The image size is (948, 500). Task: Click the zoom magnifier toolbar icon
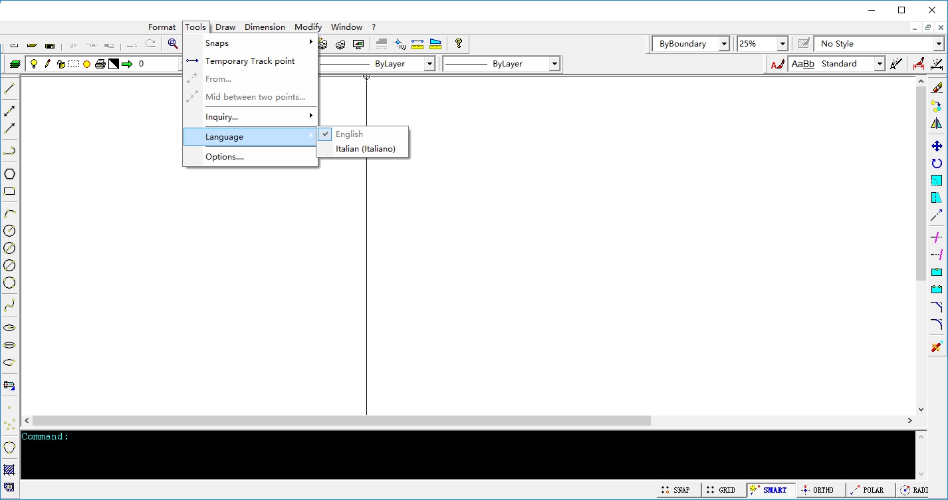click(x=173, y=44)
